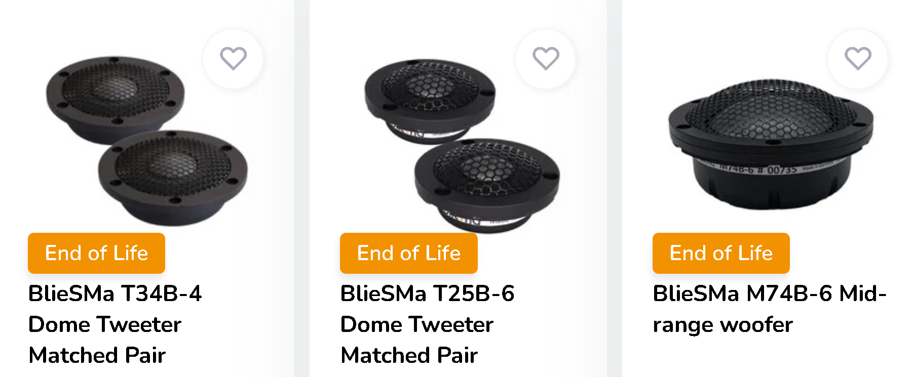The height and width of the screenshot is (377, 913).
Task: Select the End of Life label under T25B-6
Action: point(409,253)
